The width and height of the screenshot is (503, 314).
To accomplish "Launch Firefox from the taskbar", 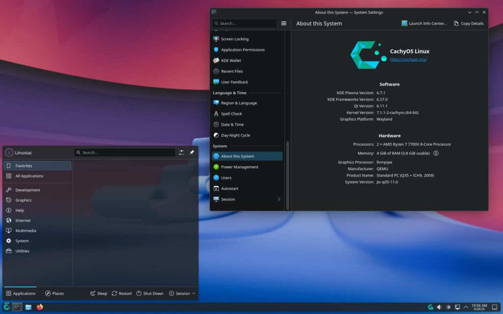I will [40, 307].
